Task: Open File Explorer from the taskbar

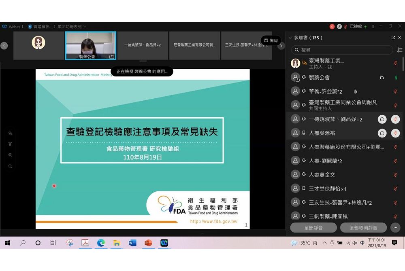Action: point(117,243)
